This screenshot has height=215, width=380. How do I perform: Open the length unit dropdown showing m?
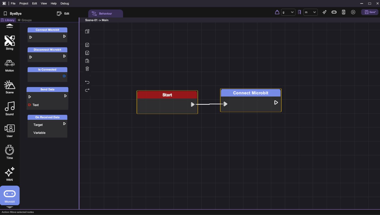(x=310, y=12)
